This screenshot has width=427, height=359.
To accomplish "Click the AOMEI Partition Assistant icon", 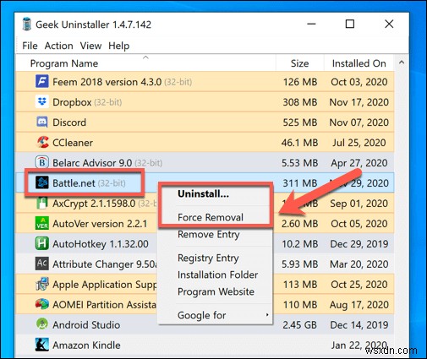I will click(42, 304).
